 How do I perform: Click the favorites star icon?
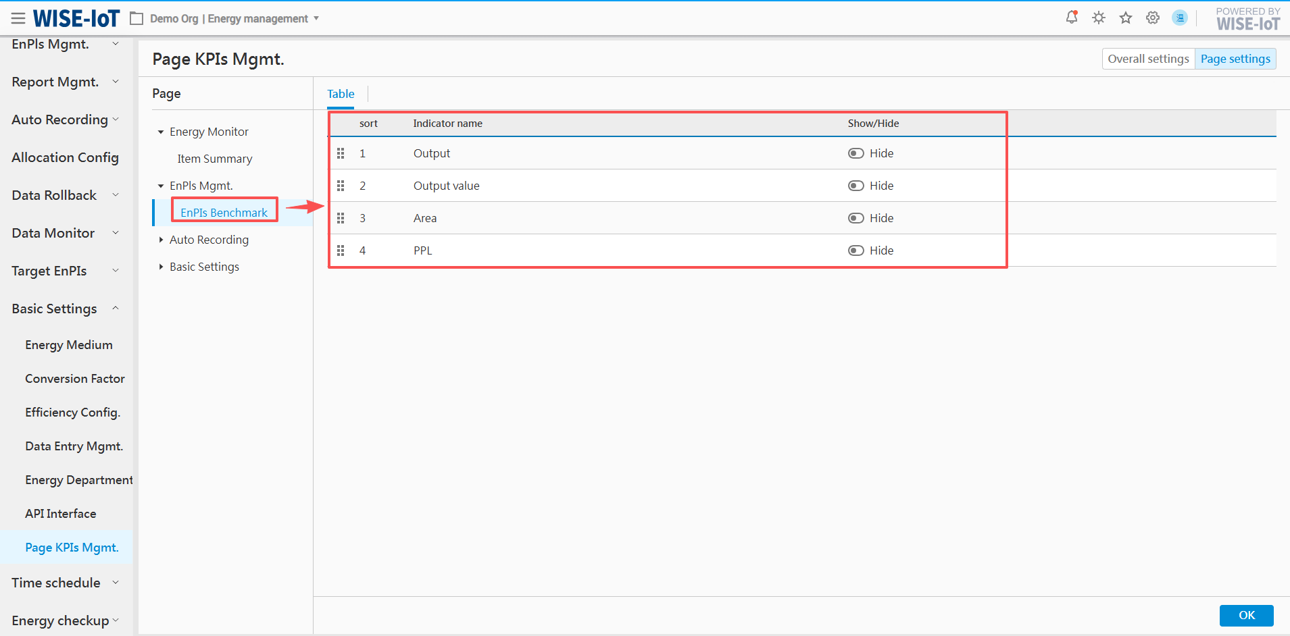point(1125,18)
